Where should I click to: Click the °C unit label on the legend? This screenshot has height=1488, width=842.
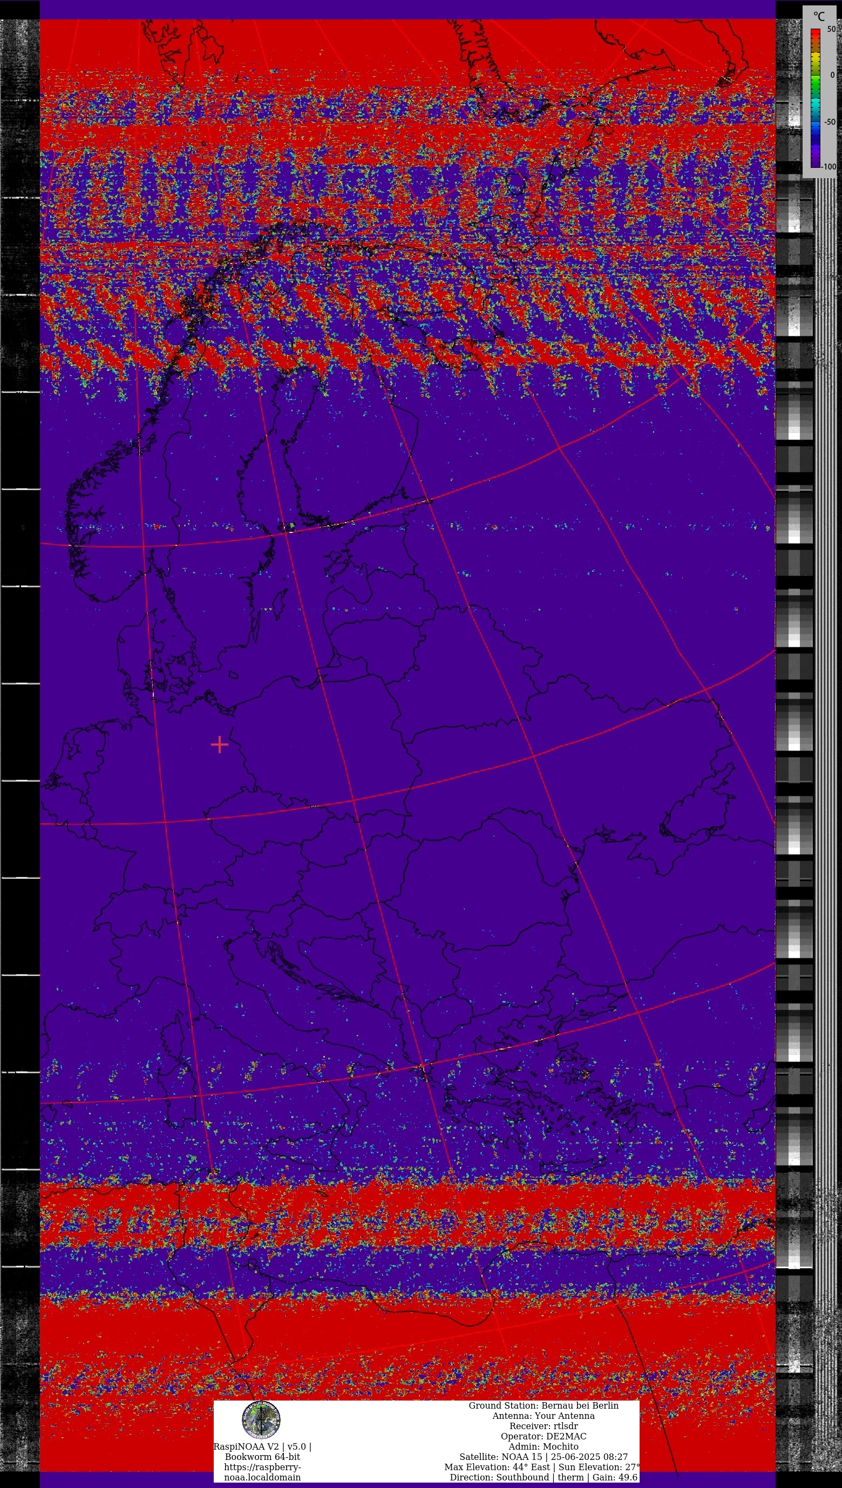tap(819, 17)
